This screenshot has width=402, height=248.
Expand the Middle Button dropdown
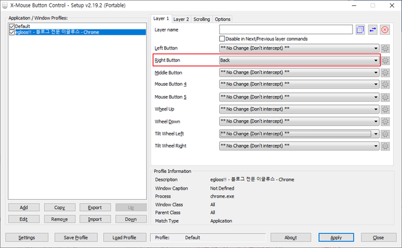click(299, 72)
